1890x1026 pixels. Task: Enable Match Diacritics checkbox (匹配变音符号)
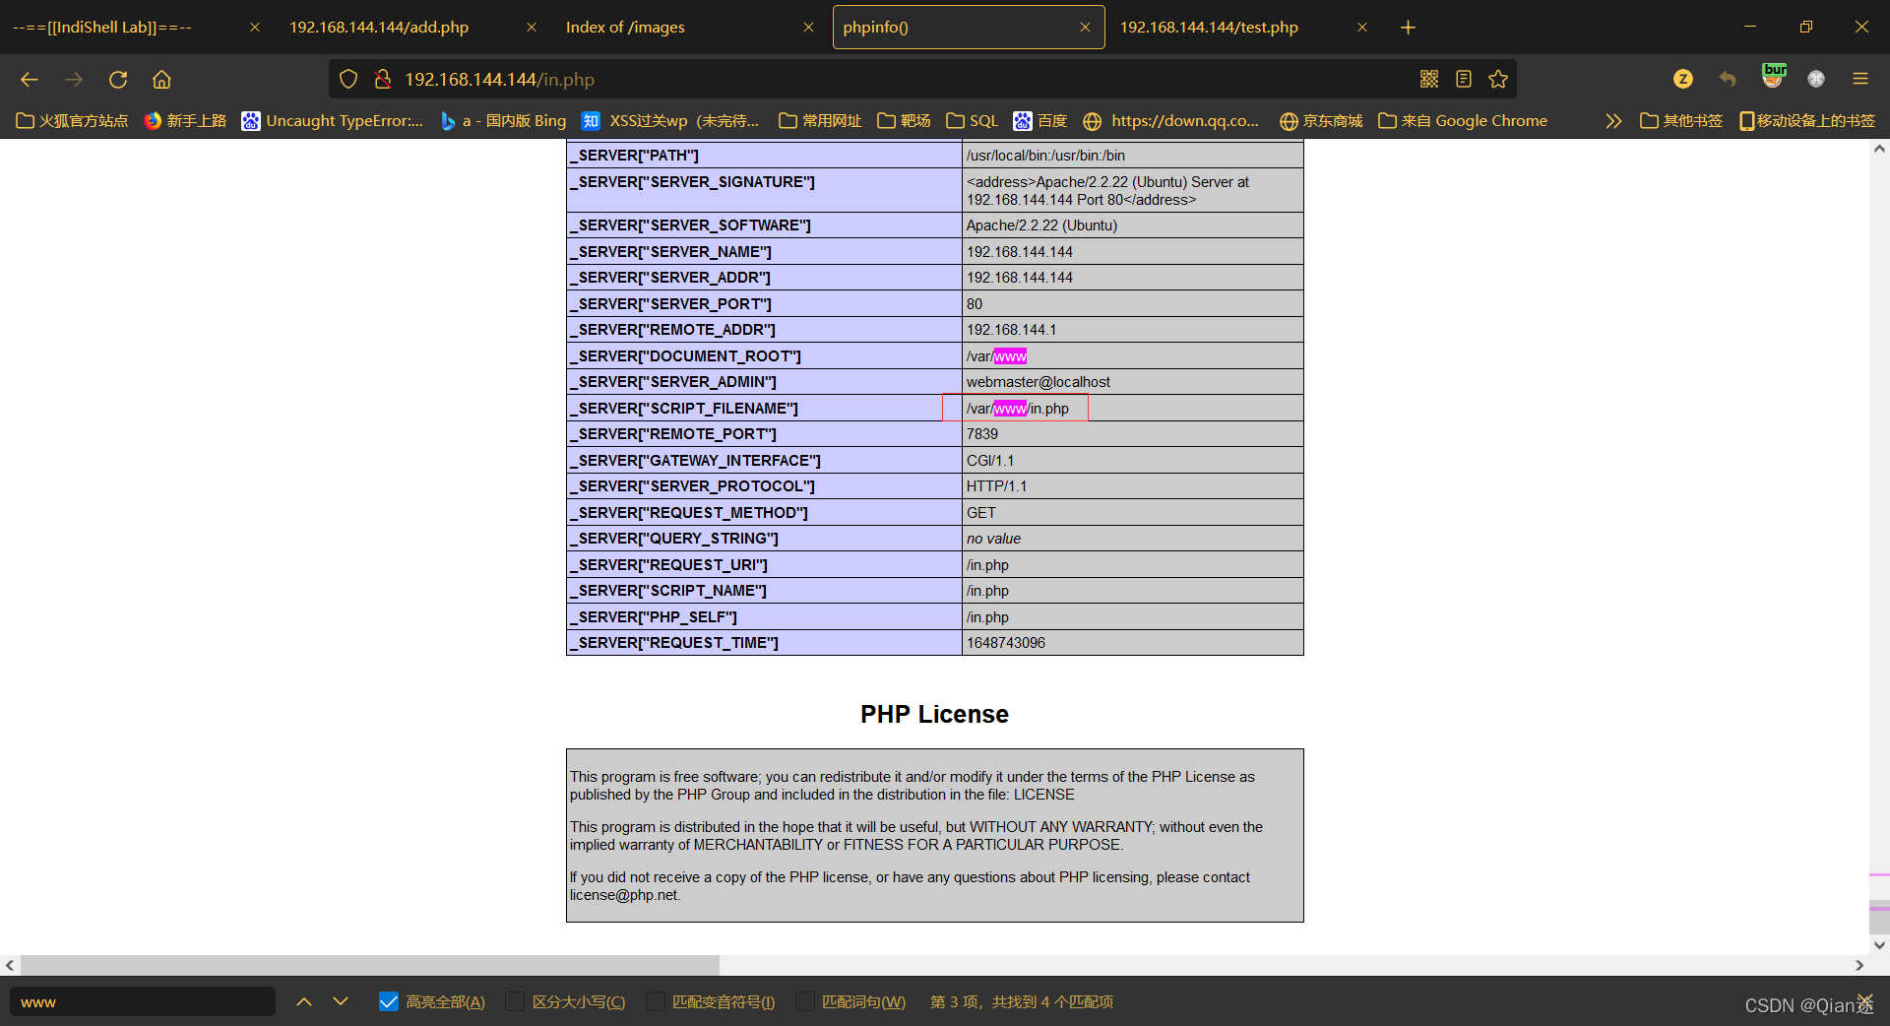[655, 1001]
